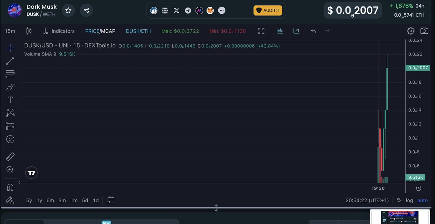
Task: Set chart range to 1y
Action: pos(40,200)
